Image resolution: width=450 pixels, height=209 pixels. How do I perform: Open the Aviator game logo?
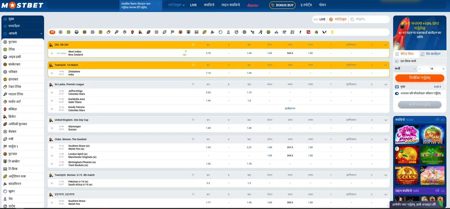click(253, 5)
